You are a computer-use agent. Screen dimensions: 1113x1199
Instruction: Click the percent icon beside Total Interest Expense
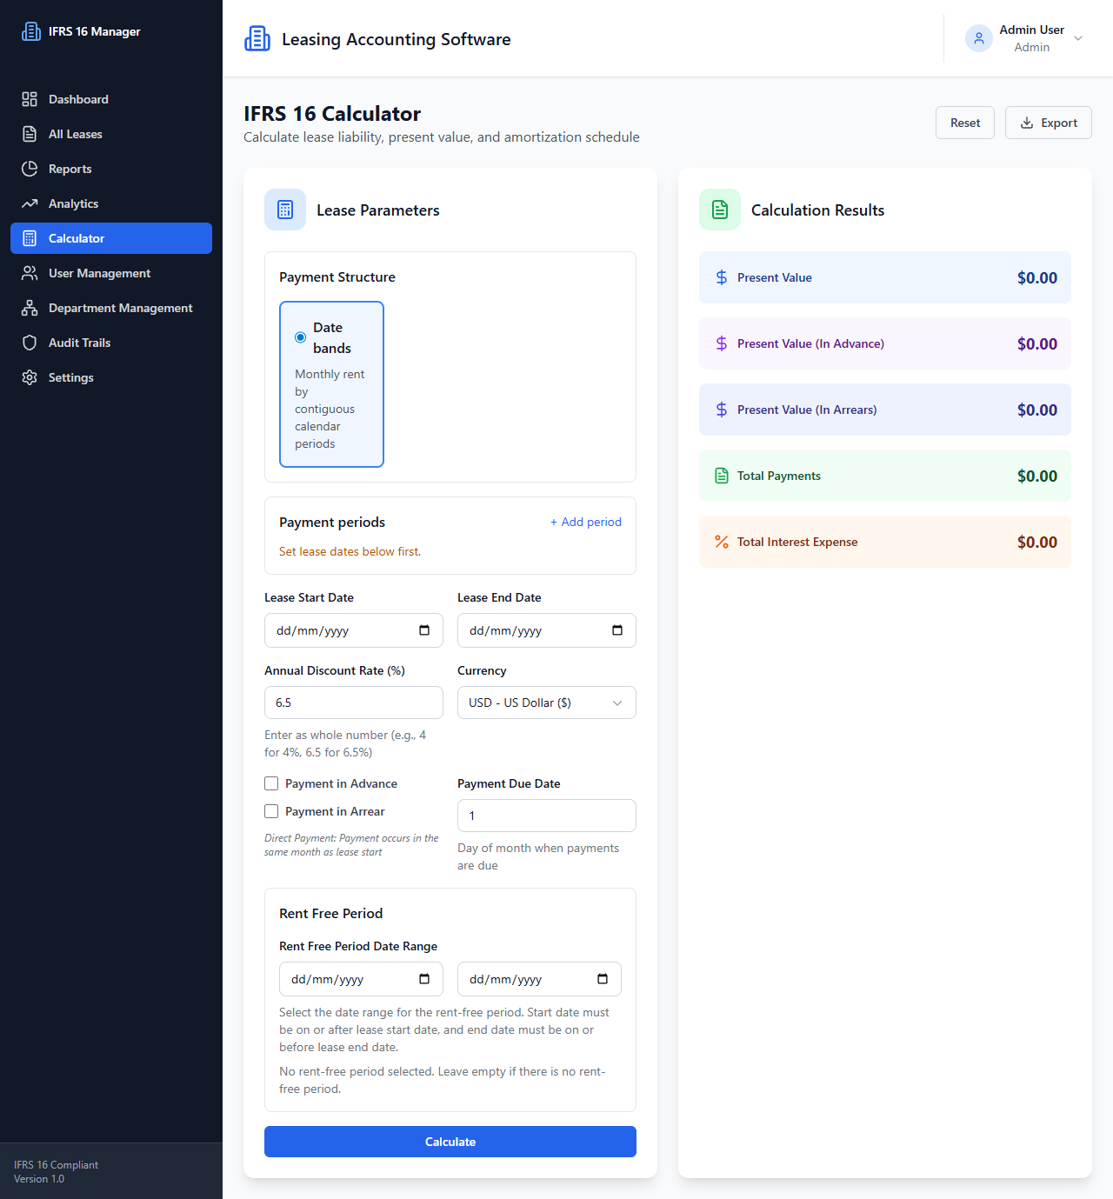[x=722, y=542]
